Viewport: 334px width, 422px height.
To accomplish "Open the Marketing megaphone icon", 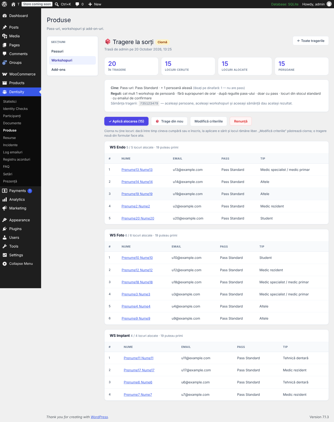I will click(5, 208).
